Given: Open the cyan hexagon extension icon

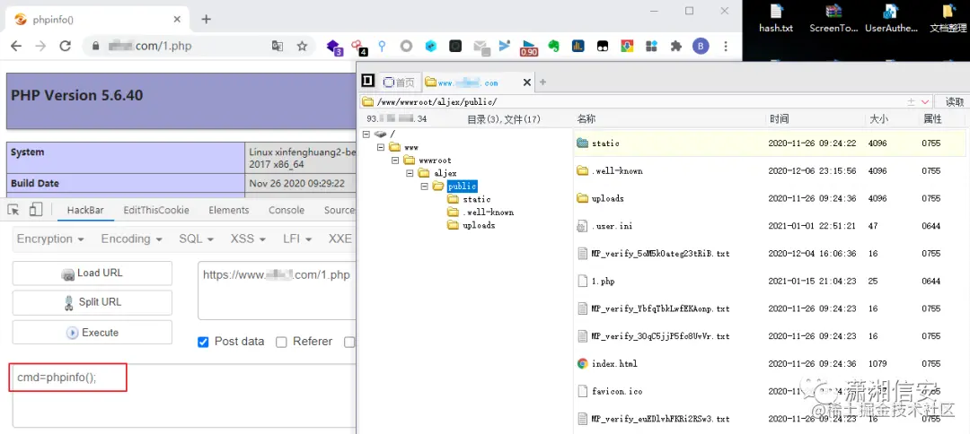Looking at the screenshot, I should (x=430, y=47).
